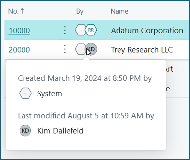The height and width of the screenshot is (160, 190).
Task: Click the sort ascending arrow beside No.
Action: [22, 11]
